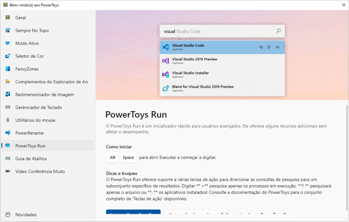Open Gerenciador de Teclado via its keyboard icon
The width and height of the screenshot is (349, 222).
click(7, 107)
